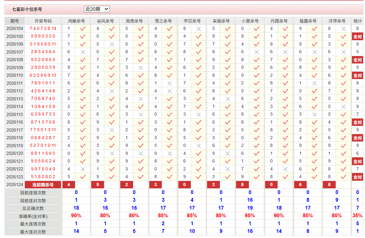Click the 开奖号码 column header
The image size is (365, 238).
pos(43,21)
